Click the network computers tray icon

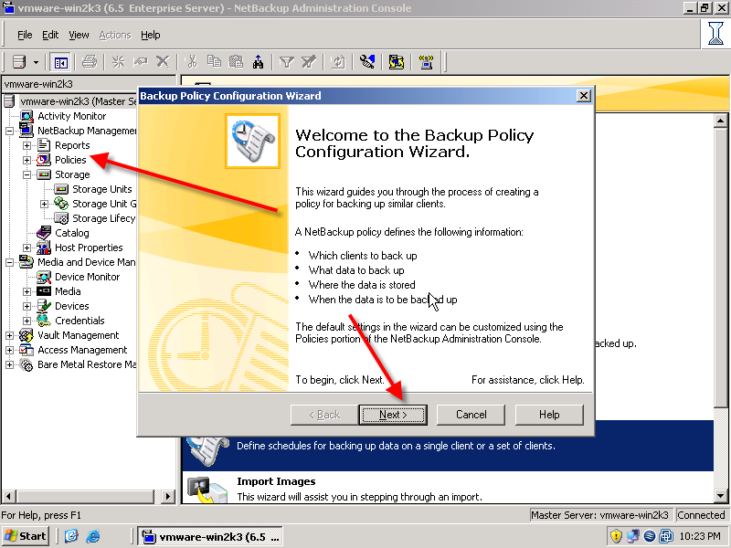(632, 536)
